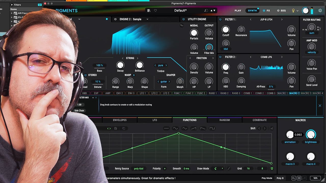Toggle the STEREO power button
Screen dimensions: 326x183
(86, 75)
